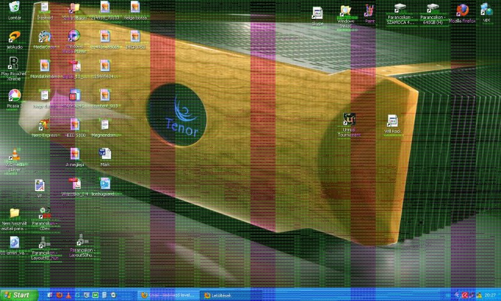The image size is (501, 301).
Task: Launch Paint from the desktop shortcut
Action: click(369, 11)
